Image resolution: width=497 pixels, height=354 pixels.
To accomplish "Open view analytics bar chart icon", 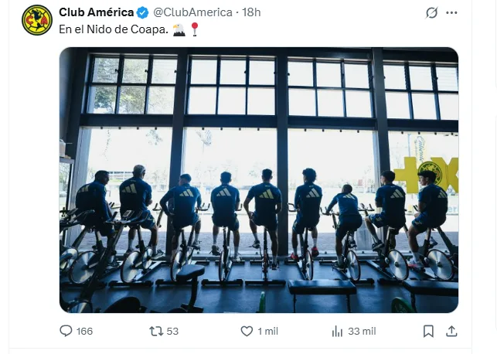I will [337, 331].
